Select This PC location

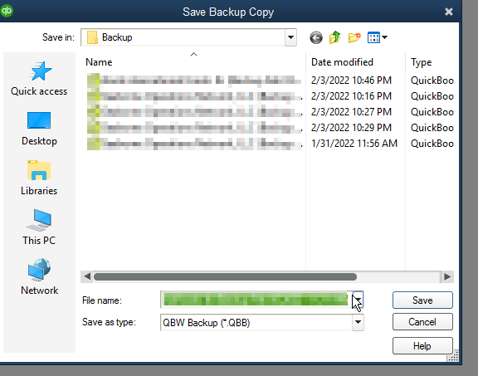point(39,227)
